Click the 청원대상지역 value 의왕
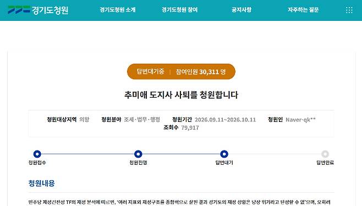The image size is (362, 206). pos(84,120)
